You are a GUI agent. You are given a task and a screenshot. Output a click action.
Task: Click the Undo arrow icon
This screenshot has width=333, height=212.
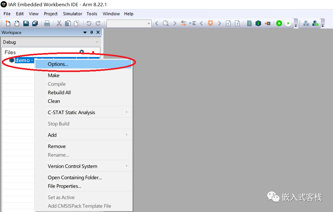[x=89, y=23]
